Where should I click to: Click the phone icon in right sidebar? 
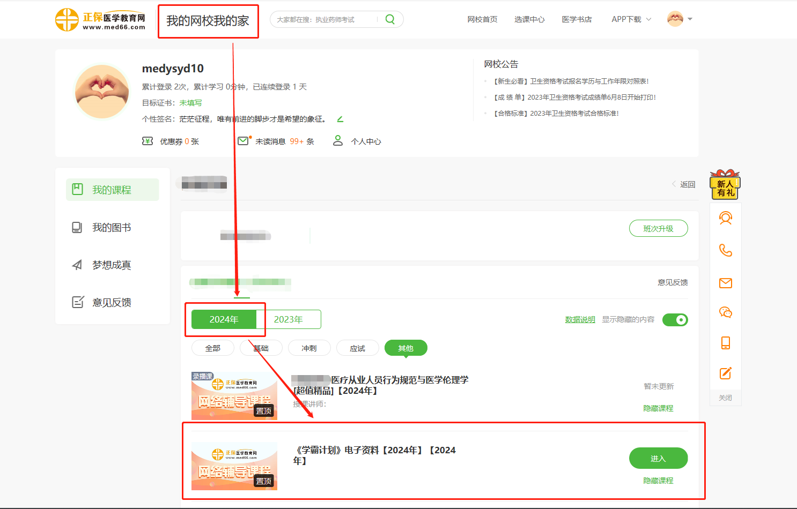725,250
